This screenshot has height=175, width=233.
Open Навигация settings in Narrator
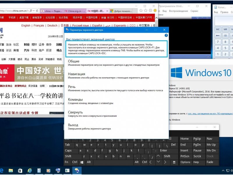[x=108, y=76]
